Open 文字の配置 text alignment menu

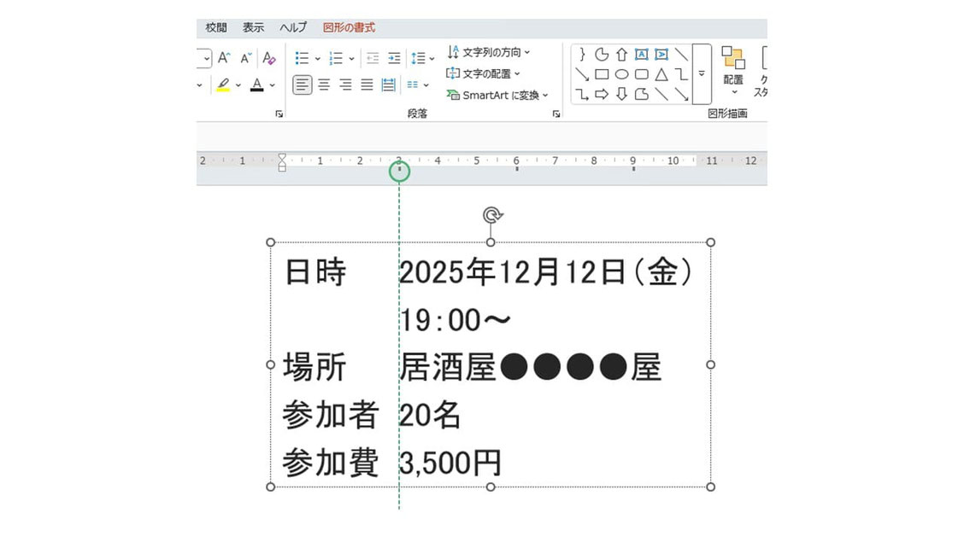483,73
